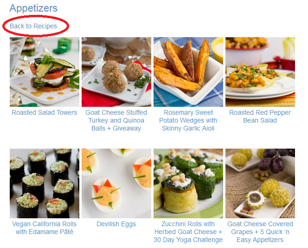This screenshot has height=248, width=308.
Task: Open the vegan California rolls photo
Action: (45, 183)
